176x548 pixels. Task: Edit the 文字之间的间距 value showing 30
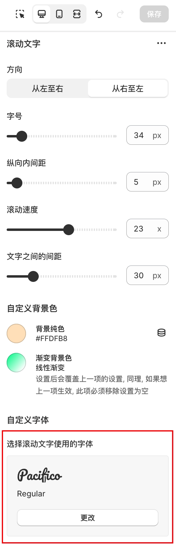(147, 275)
